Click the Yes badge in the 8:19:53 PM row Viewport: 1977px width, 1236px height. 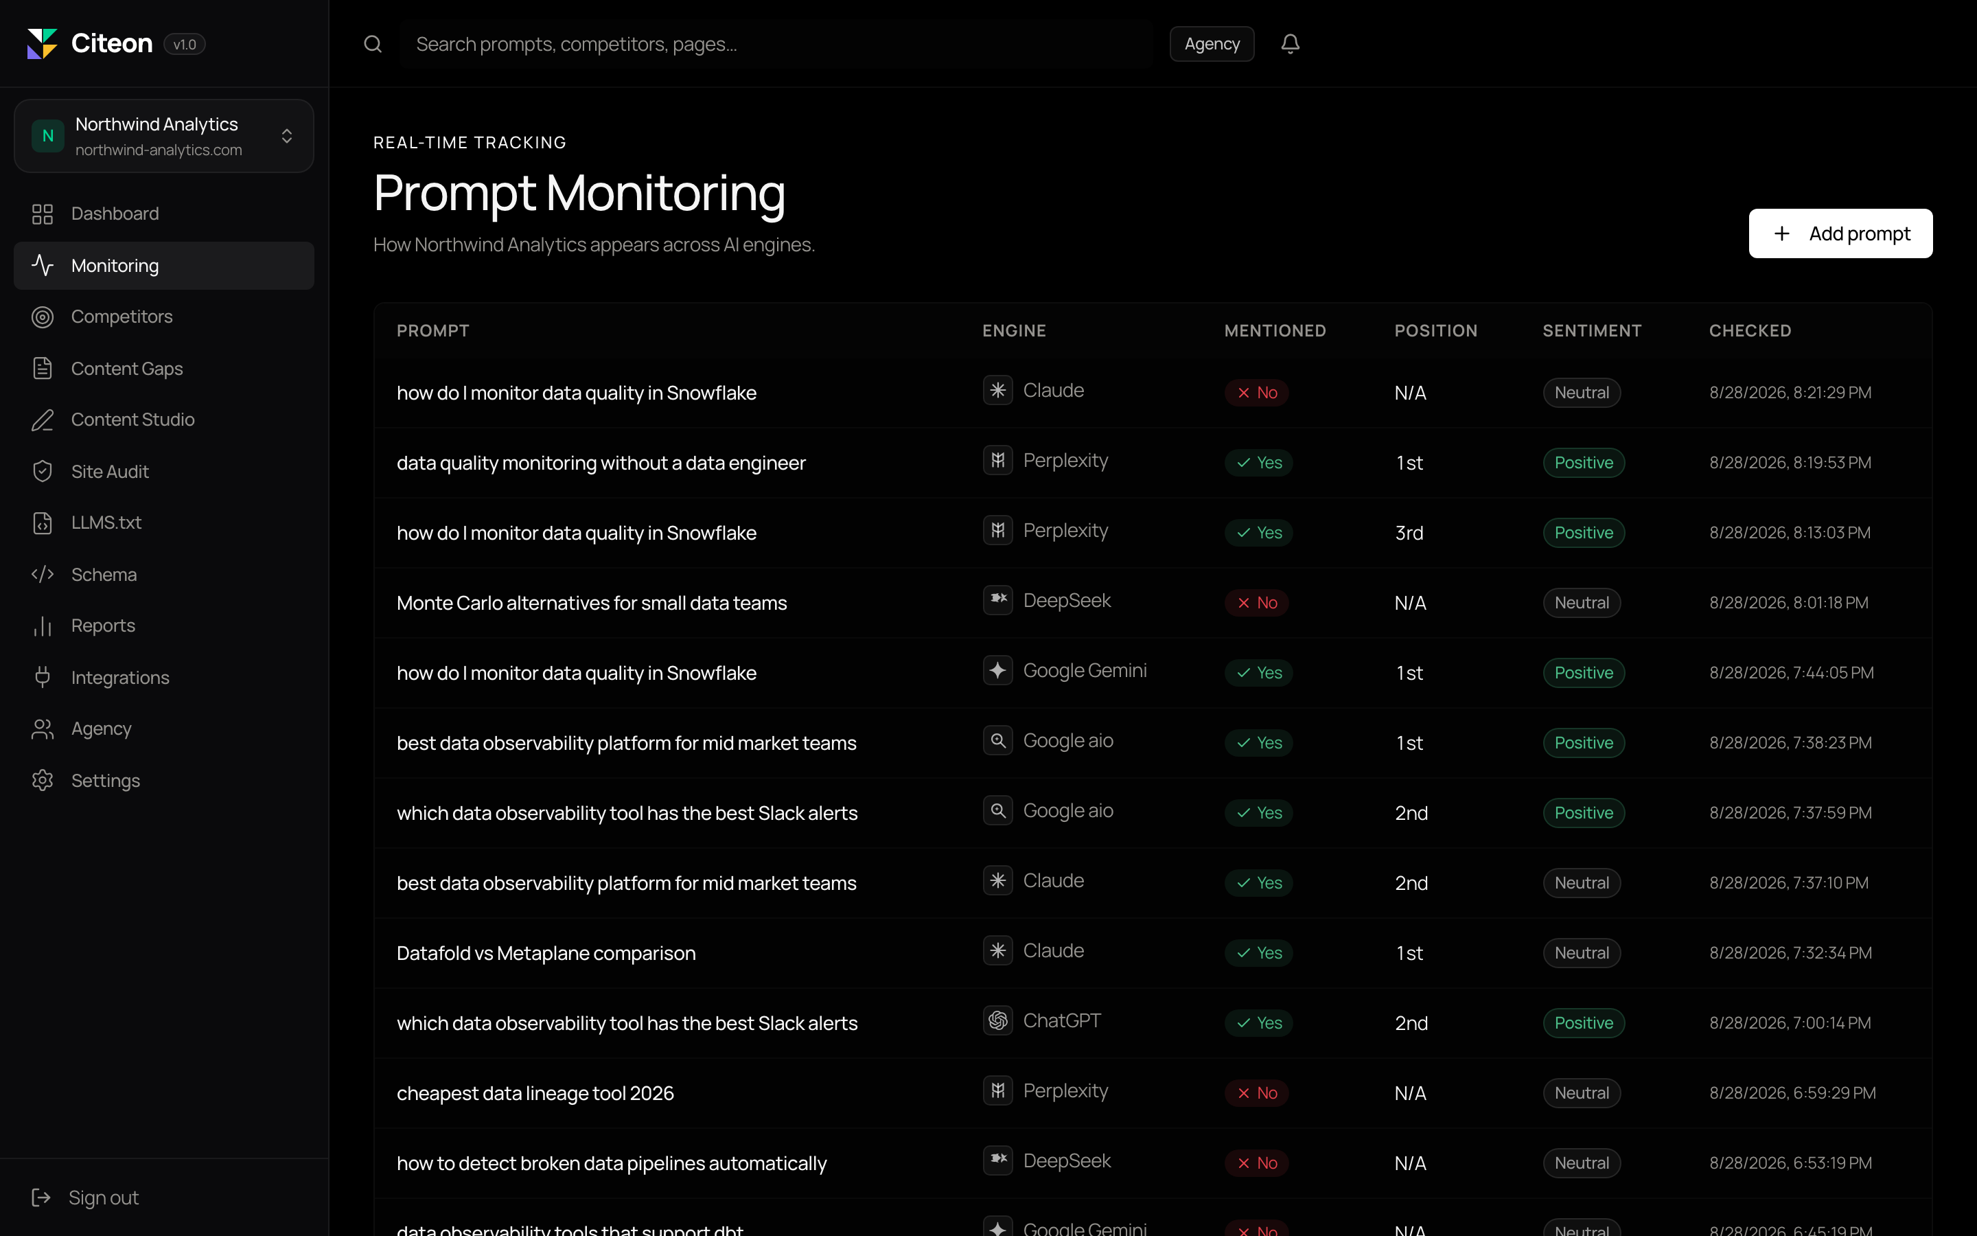(x=1258, y=463)
